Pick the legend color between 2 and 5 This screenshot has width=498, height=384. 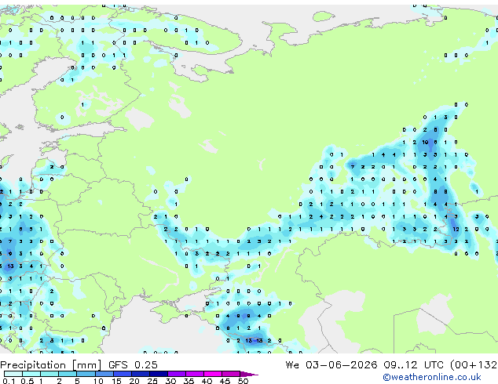(x=68, y=374)
